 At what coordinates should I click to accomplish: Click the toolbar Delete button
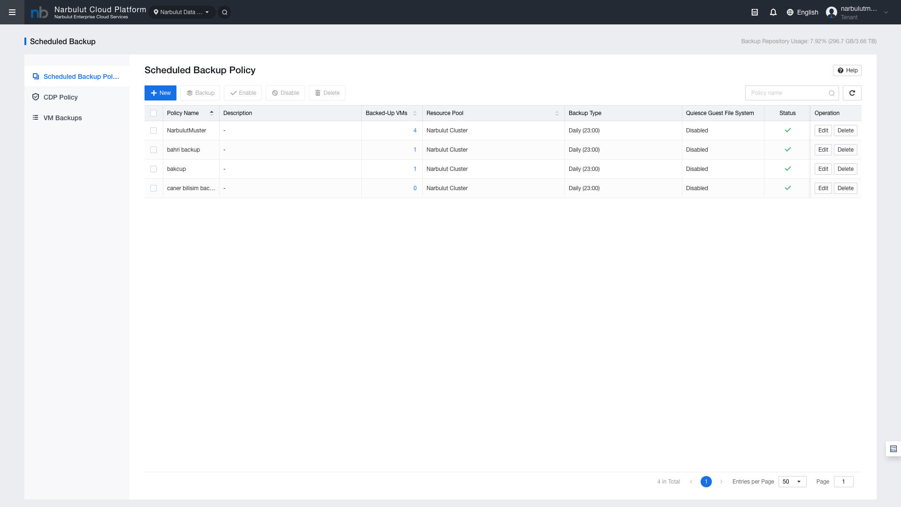(x=327, y=93)
